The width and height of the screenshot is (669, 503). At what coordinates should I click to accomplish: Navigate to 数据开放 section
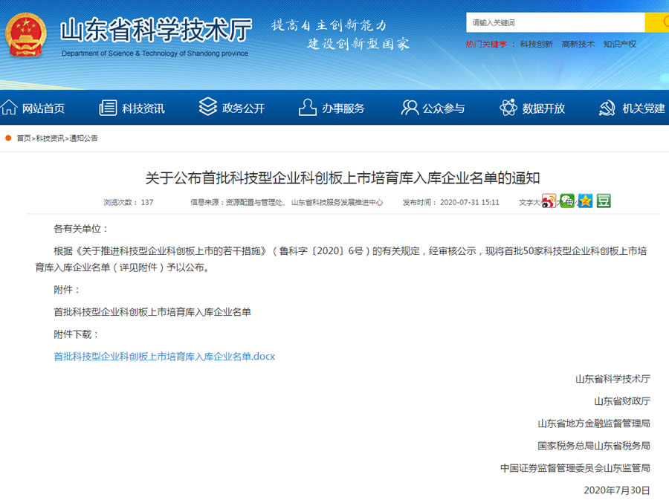click(x=532, y=108)
